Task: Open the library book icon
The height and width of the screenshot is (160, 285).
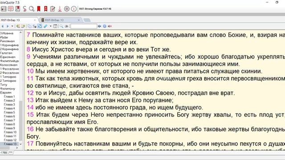Action: pos(18,9)
